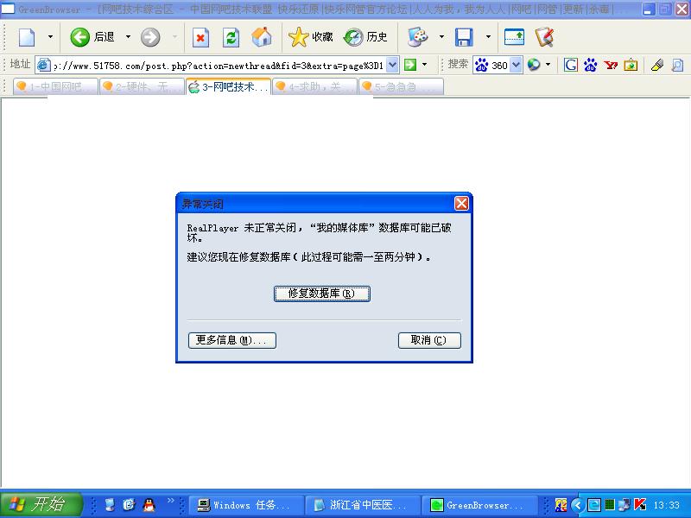
Task: Switch to tab 1-中国网吧
Action: click(x=55, y=87)
